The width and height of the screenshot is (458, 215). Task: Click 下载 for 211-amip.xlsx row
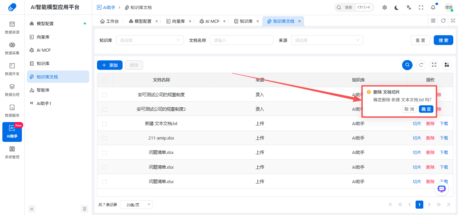click(x=444, y=138)
